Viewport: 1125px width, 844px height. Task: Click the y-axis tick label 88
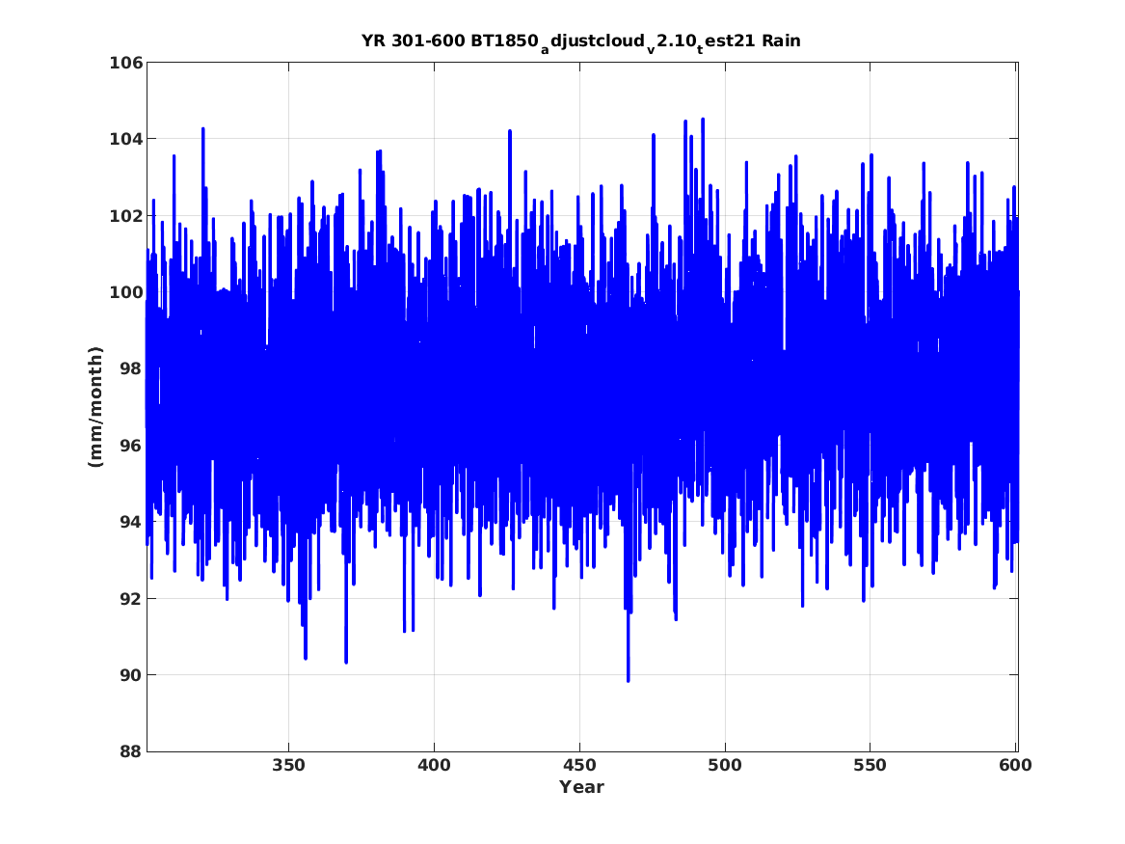pos(131,751)
